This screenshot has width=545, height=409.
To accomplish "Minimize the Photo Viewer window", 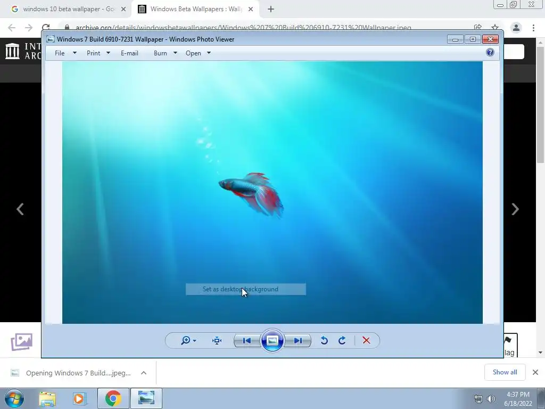I will [456, 39].
